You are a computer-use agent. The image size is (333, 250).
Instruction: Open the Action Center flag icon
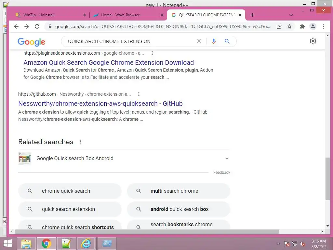click(x=286, y=244)
